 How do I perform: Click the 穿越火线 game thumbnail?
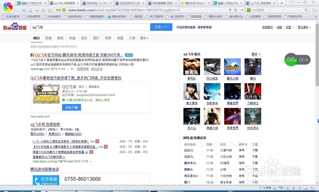[x=212, y=116]
